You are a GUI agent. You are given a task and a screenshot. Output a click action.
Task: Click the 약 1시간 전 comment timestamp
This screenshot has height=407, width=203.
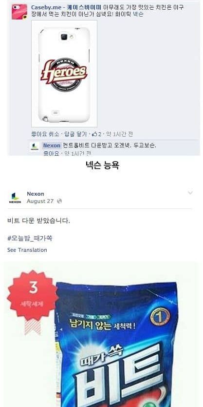[120, 134]
